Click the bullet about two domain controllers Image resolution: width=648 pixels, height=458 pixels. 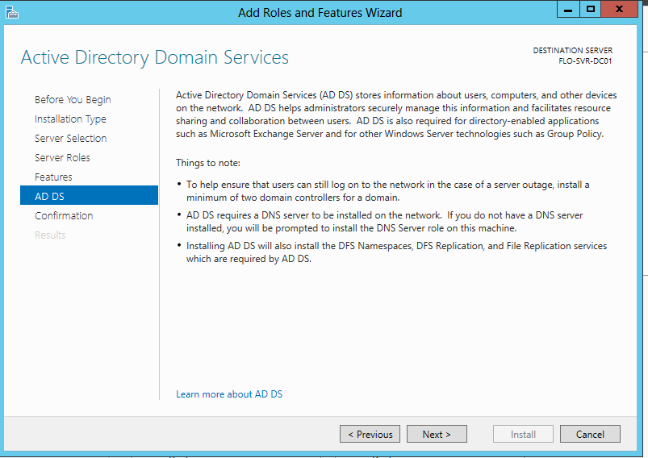tap(387, 191)
